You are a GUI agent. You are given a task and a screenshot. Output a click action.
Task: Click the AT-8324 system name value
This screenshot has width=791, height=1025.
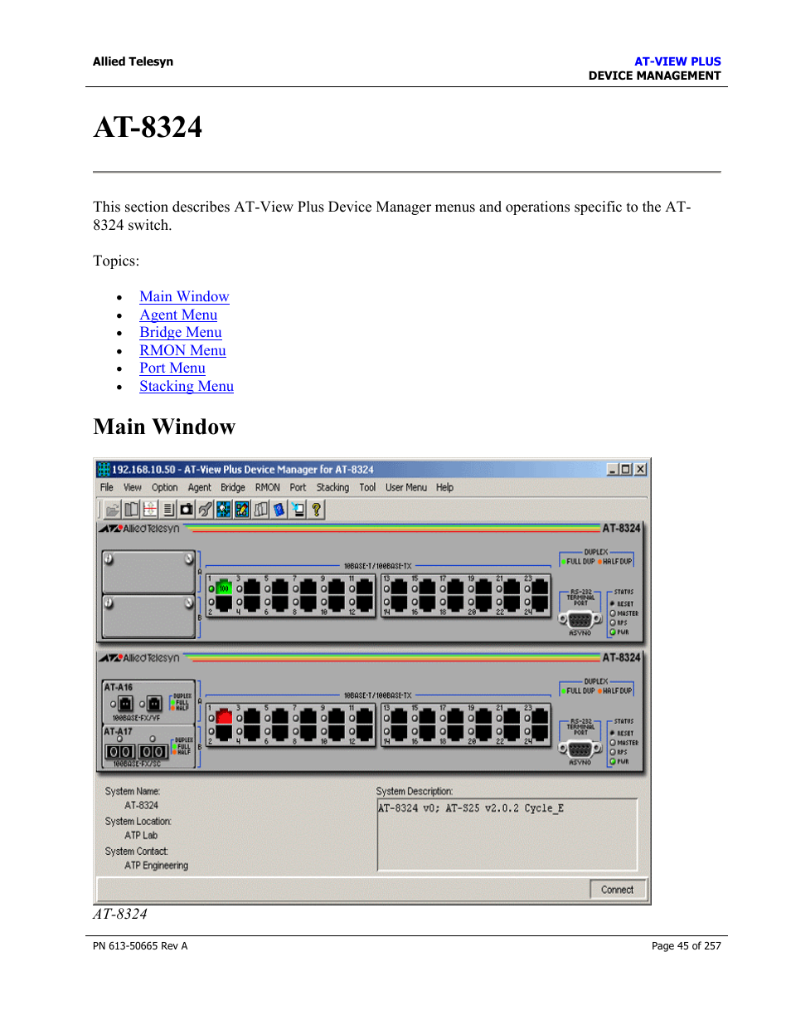coord(142,806)
